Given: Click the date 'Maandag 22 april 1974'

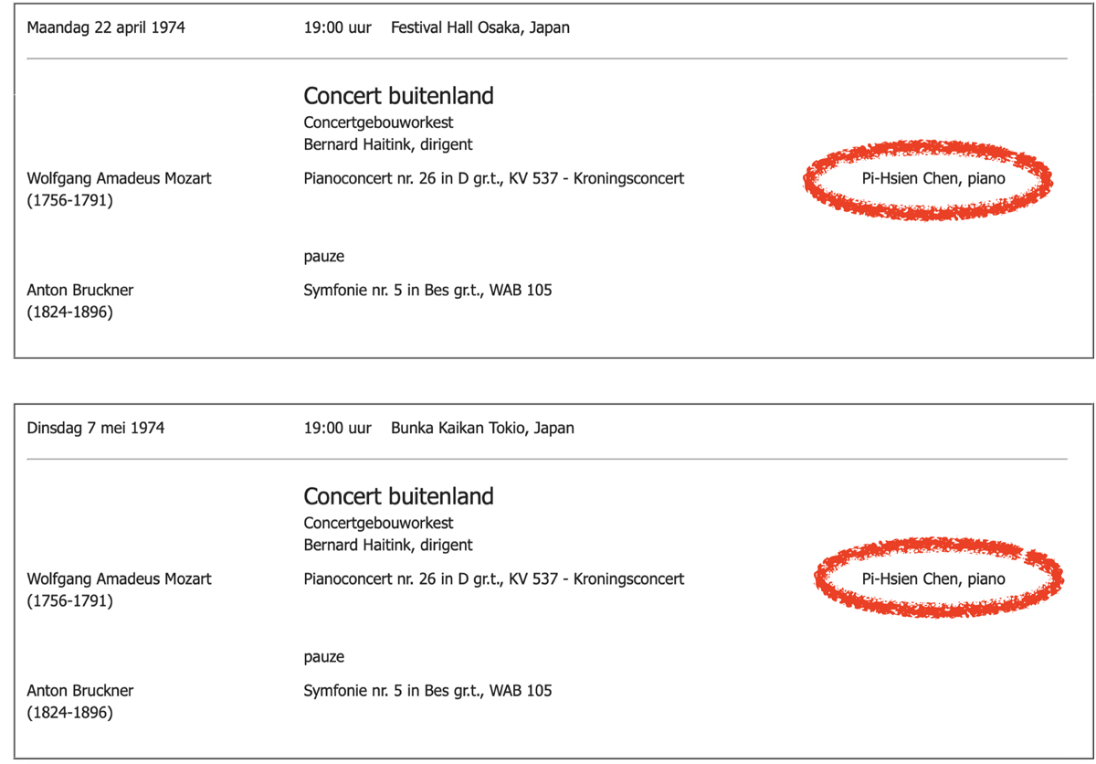Looking at the screenshot, I should [x=106, y=27].
